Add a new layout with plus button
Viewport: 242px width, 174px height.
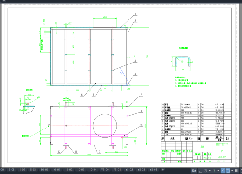pyautogui.click(x=163, y=170)
